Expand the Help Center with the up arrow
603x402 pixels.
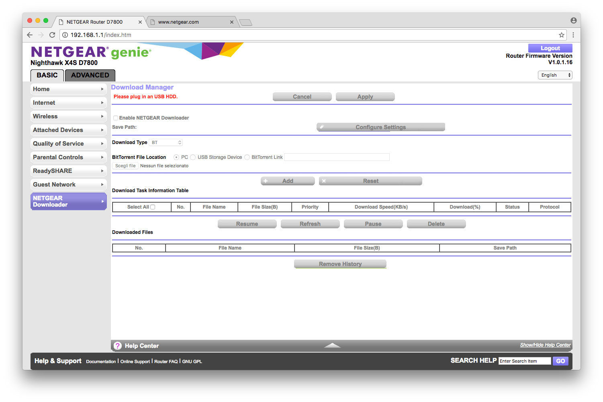click(332, 345)
